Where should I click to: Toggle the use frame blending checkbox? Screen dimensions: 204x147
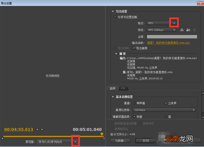coord(112,129)
